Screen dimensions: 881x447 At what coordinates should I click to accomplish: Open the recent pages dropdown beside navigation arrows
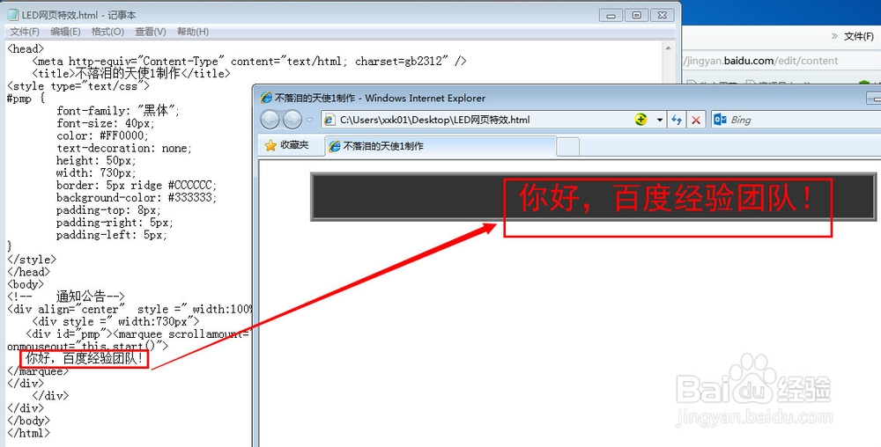(x=309, y=120)
